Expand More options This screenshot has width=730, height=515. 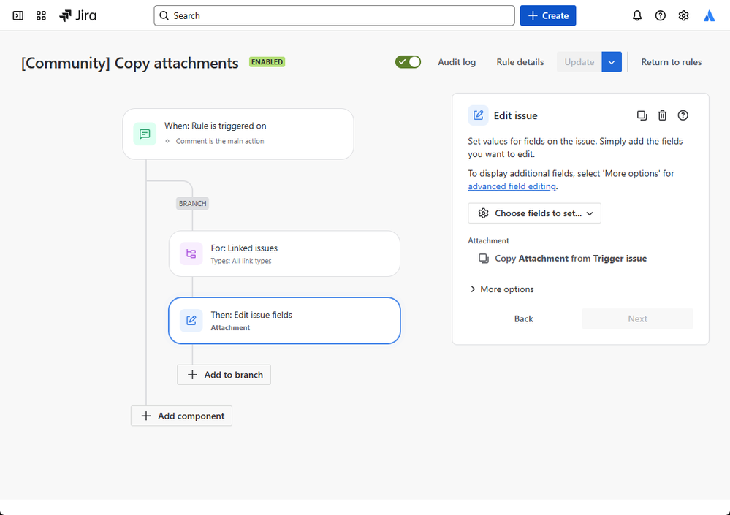[x=501, y=289]
